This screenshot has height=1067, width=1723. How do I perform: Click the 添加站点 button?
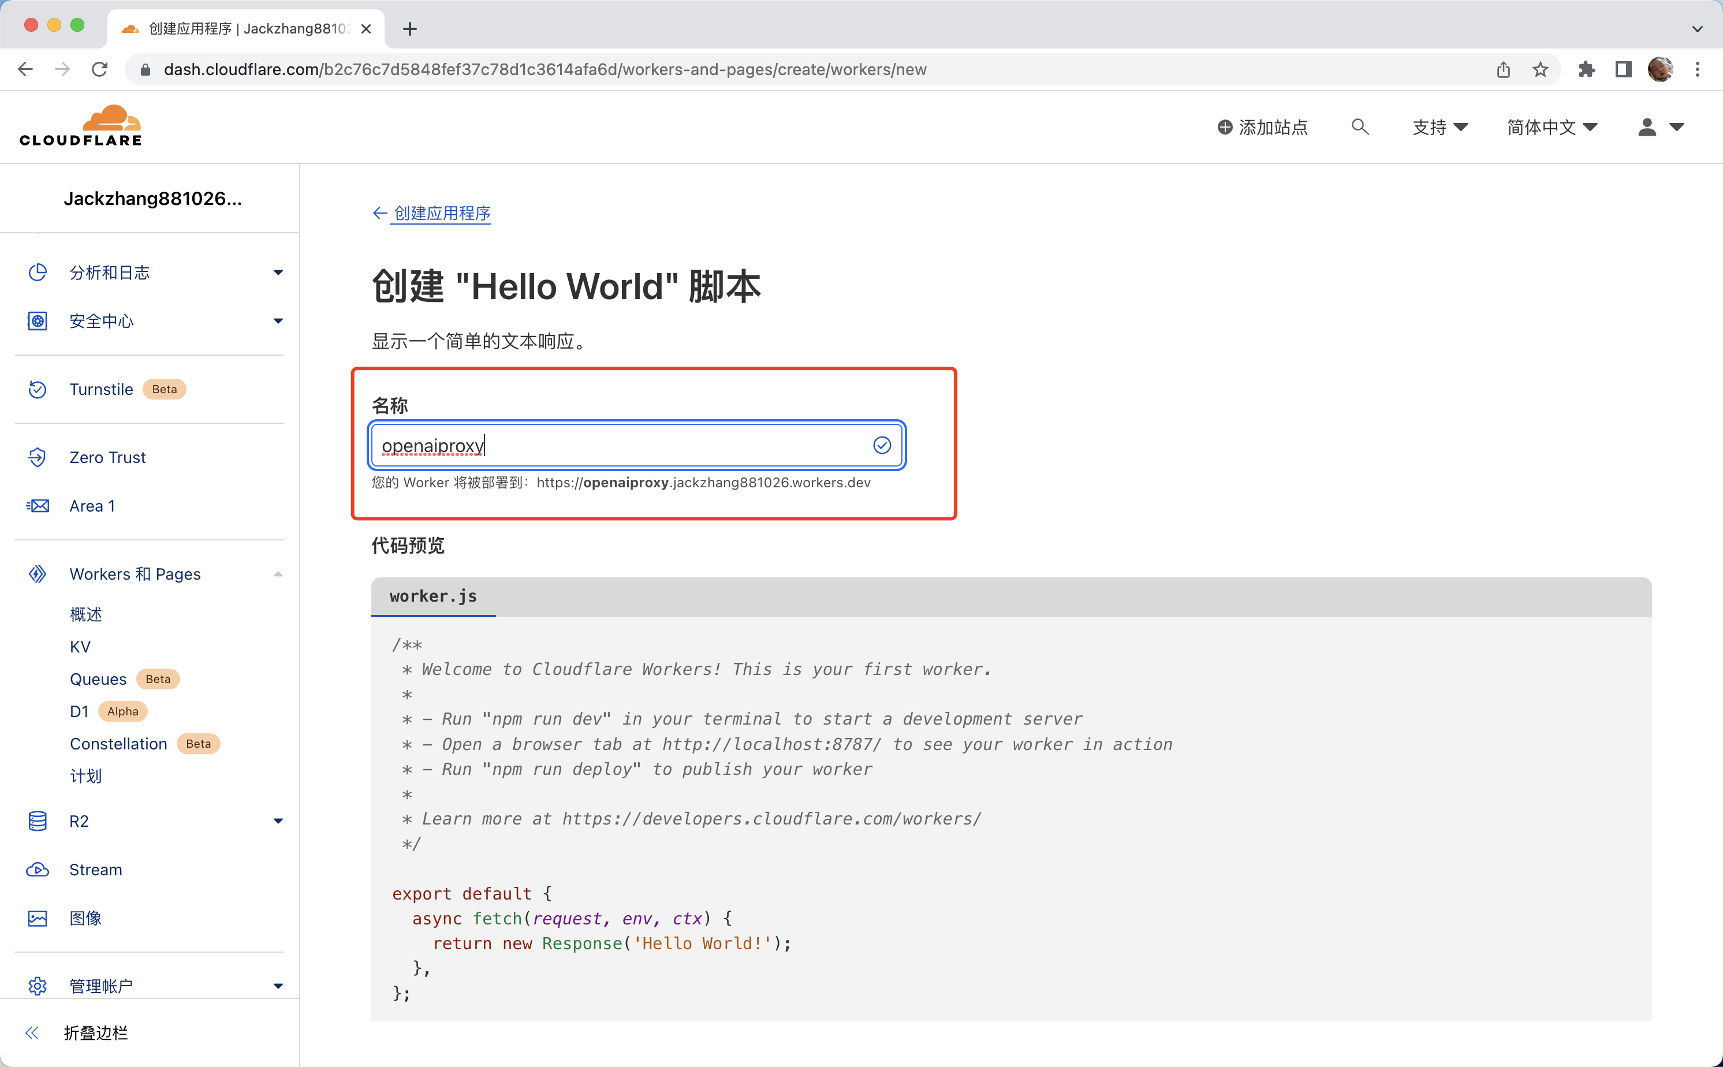[1262, 127]
